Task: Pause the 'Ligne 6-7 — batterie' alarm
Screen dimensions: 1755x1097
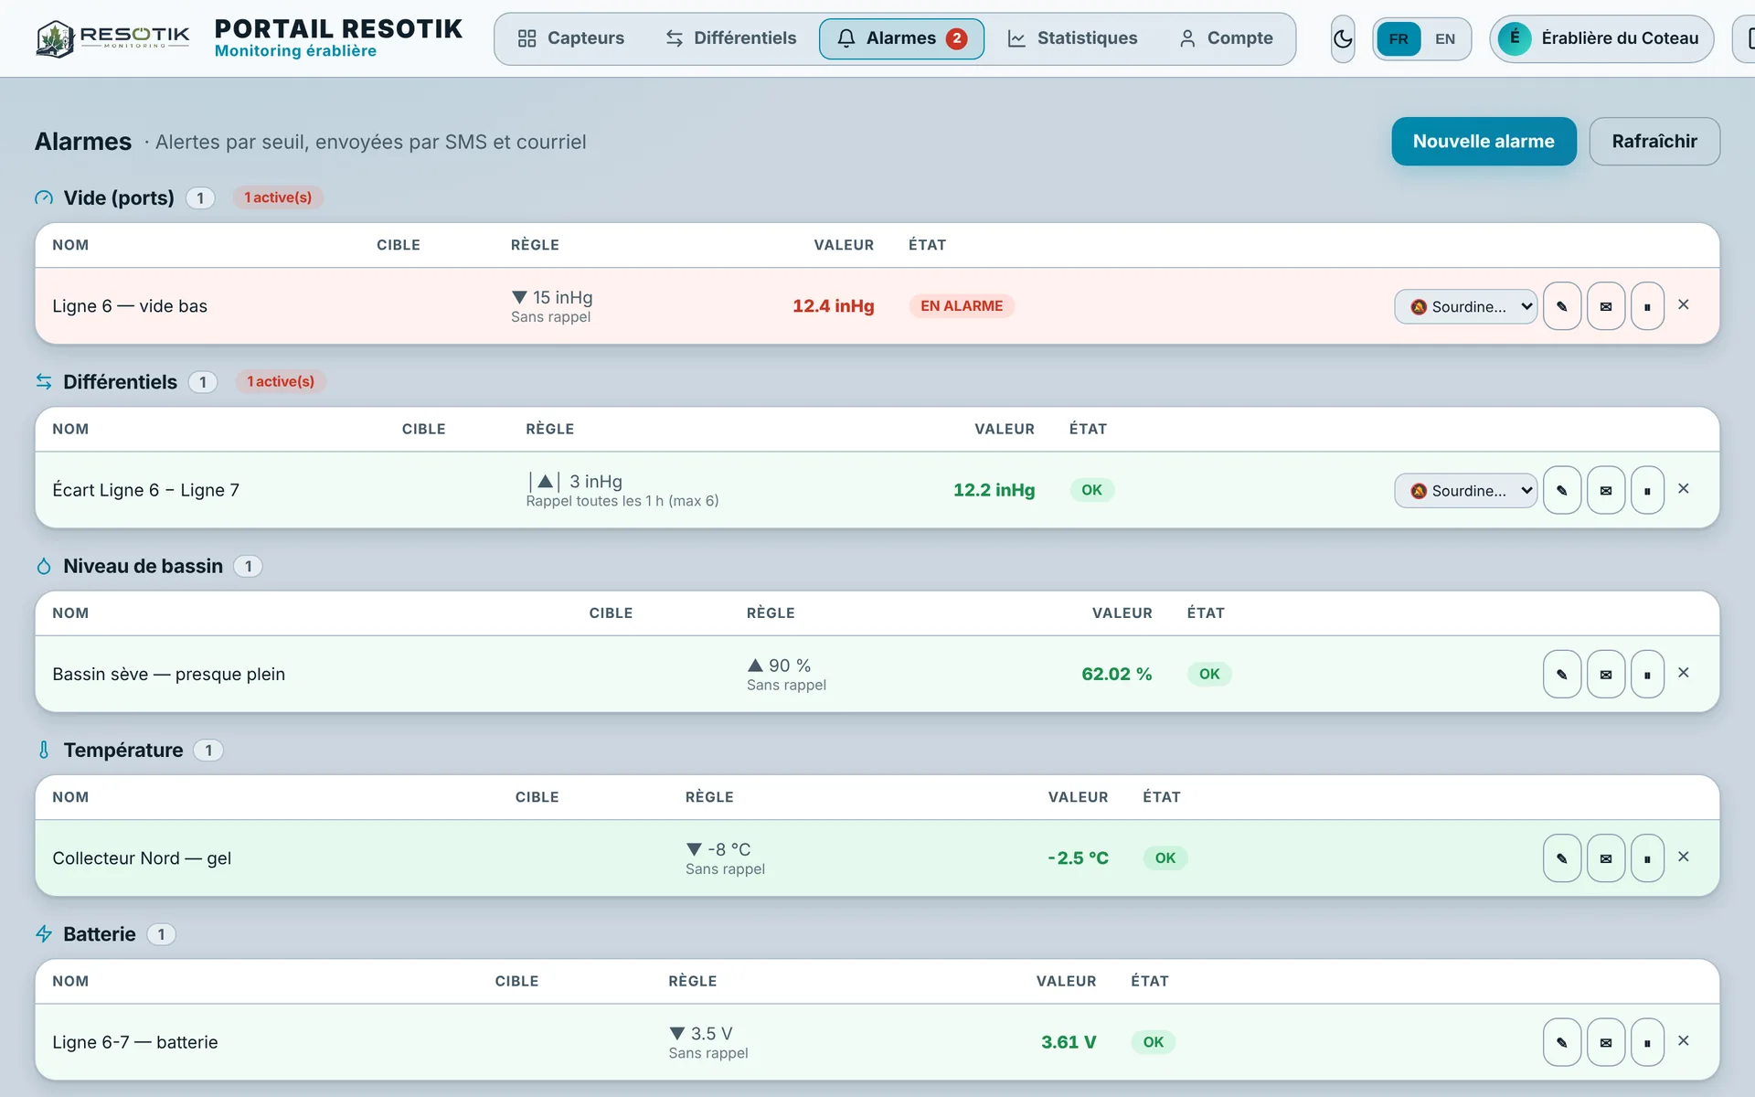Action: (x=1647, y=1042)
